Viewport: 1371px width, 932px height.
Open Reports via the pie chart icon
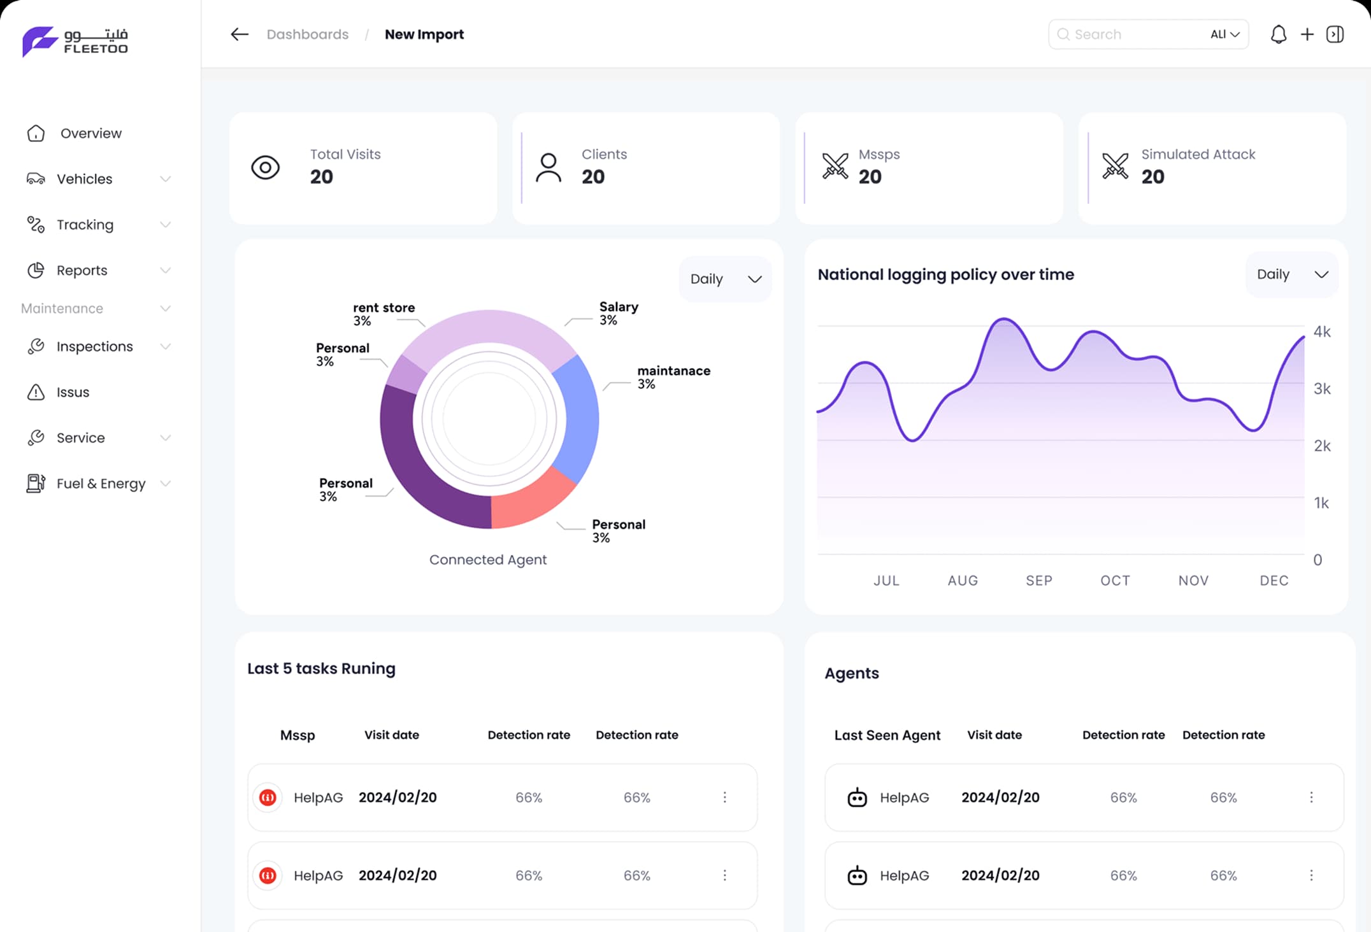pos(36,270)
